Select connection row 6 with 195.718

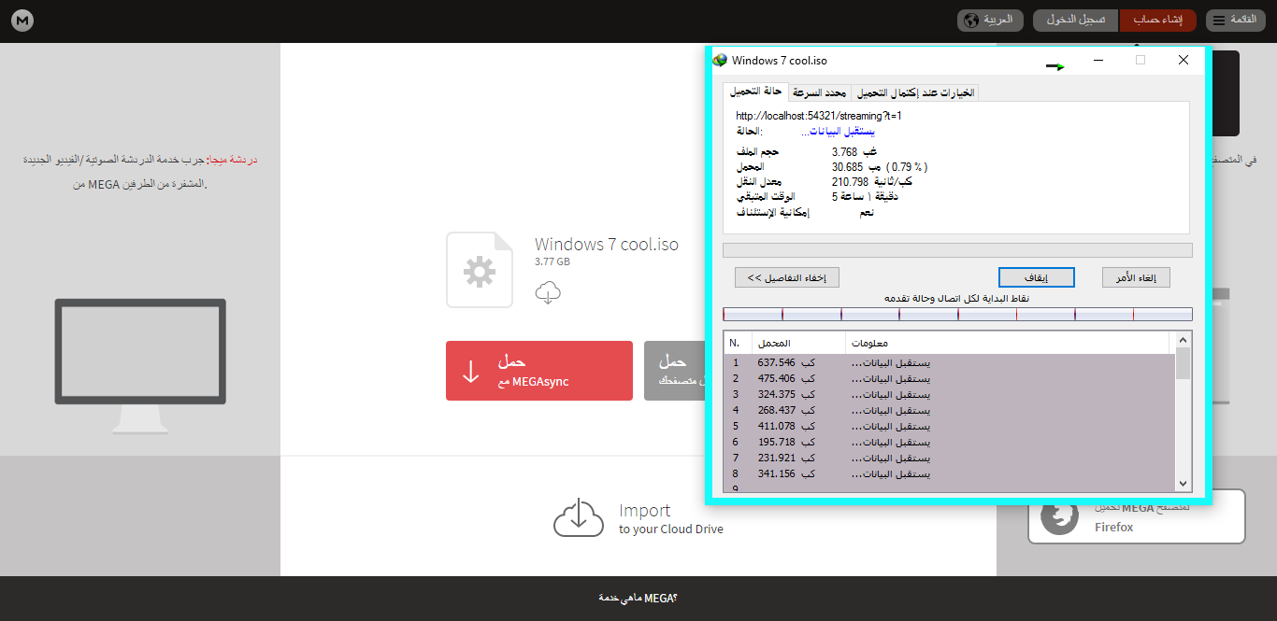(949, 442)
